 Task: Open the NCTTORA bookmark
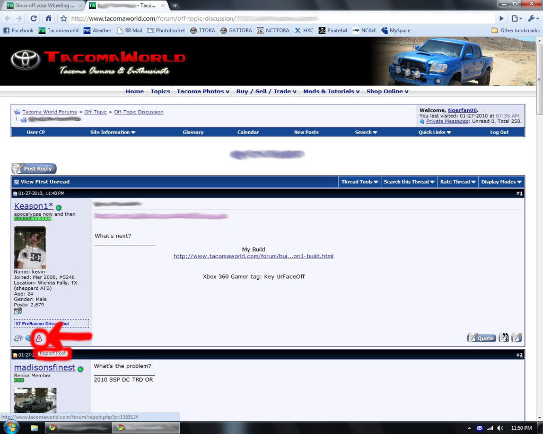273,30
